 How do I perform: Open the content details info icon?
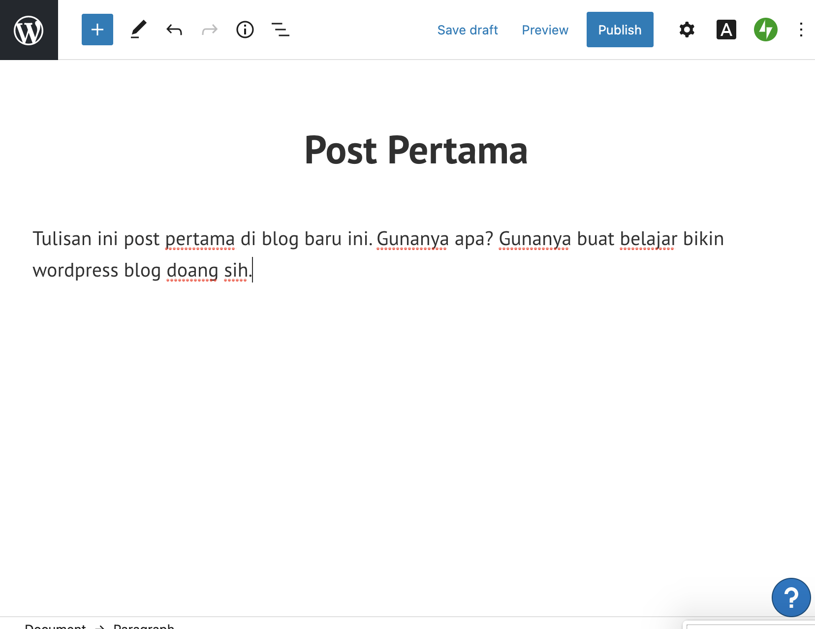click(245, 30)
